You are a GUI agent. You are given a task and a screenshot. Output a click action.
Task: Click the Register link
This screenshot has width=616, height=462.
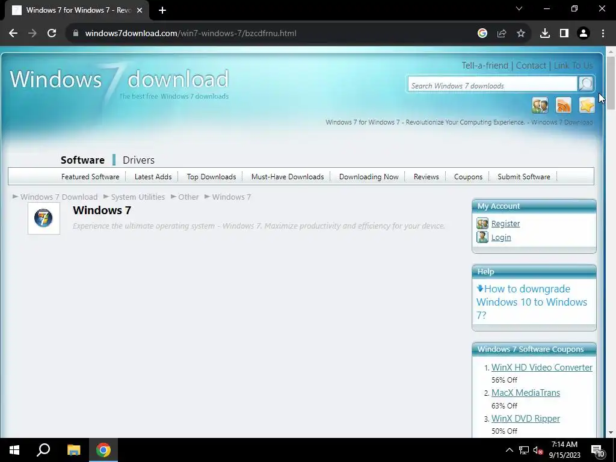(505, 224)
